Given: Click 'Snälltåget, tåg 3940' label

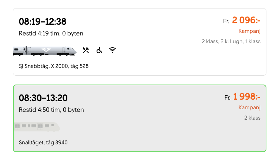Looking at the screenshot, I should point(43,142).
